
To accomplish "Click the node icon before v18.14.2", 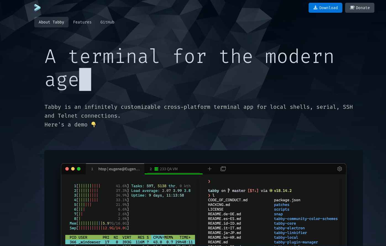I will tap(271, 191).
